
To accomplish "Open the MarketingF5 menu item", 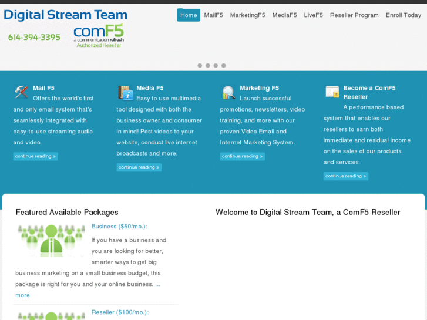I will 247,15.
